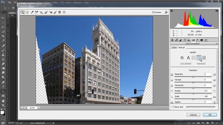Click the Rotate value field
The width and height of the screenshot is (223, 125).
(207, 91)
